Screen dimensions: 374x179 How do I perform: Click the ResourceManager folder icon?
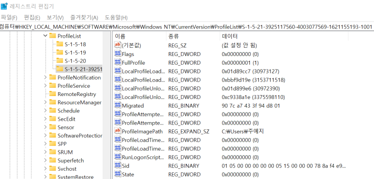click(x=52, y=102)
